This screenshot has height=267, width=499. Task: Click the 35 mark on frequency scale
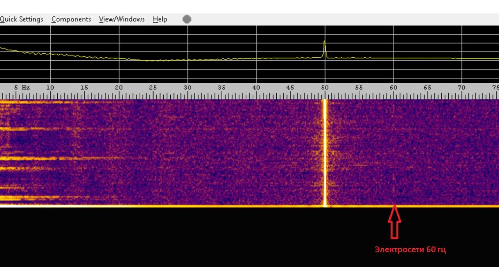(x=221, y=88)
